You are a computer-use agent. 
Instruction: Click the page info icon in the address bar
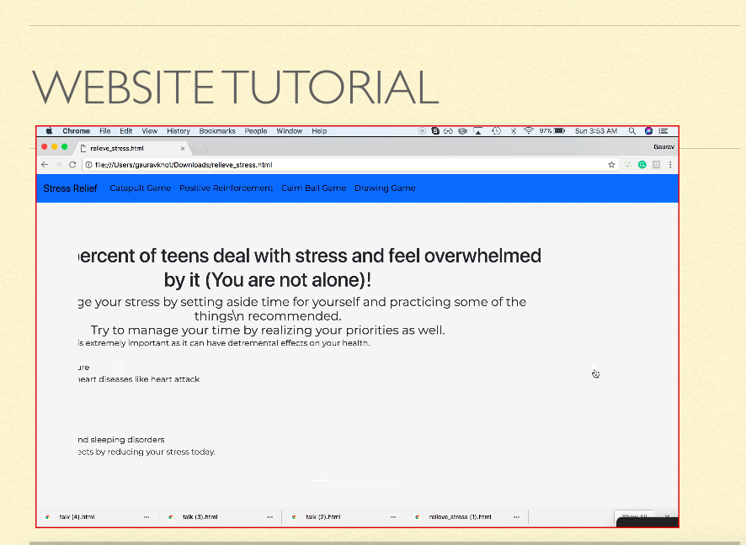[89, 164]
